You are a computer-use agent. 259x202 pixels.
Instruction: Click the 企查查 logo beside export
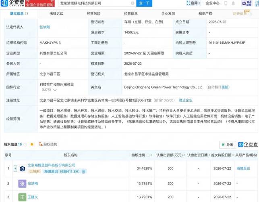click(x=248, y=145)
